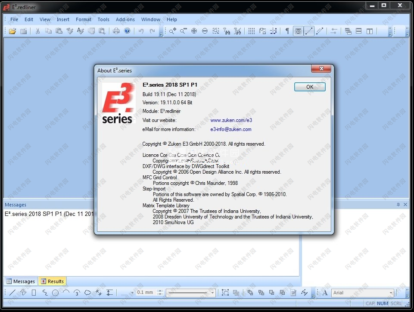Click the cascade windows icon

pyautogui.click(x=348, y=31)
